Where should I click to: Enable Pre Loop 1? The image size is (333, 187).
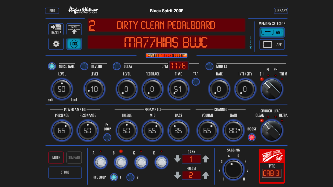click(114, 177)
